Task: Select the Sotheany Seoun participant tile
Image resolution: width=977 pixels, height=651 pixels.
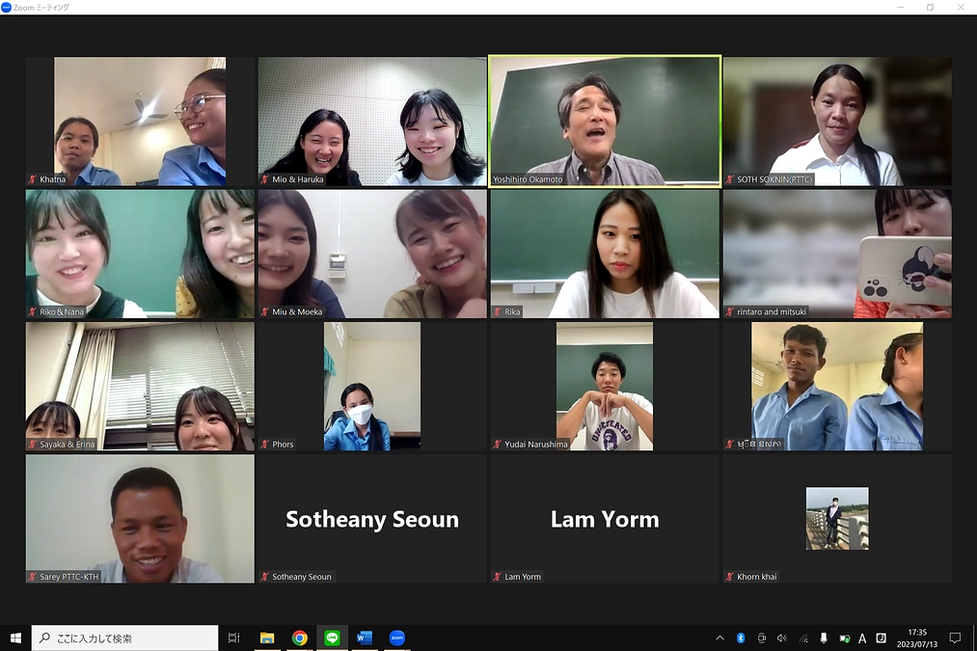Action: click(372, 519)
